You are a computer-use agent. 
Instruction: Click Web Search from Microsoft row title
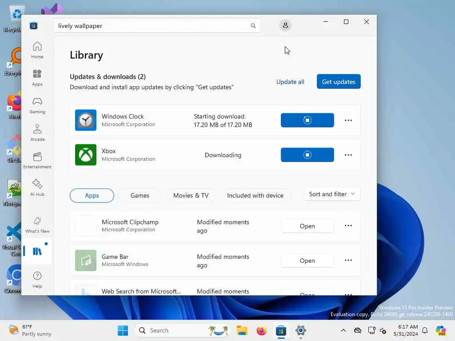click(x=141, y=291)
